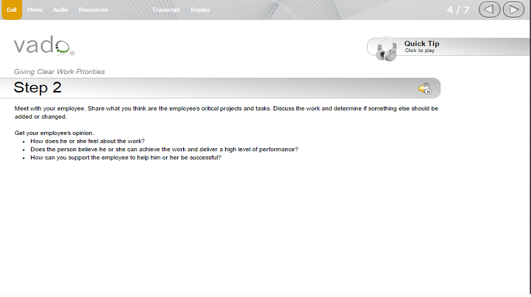Select the 'Click to play' text

[x=419, y=51]
